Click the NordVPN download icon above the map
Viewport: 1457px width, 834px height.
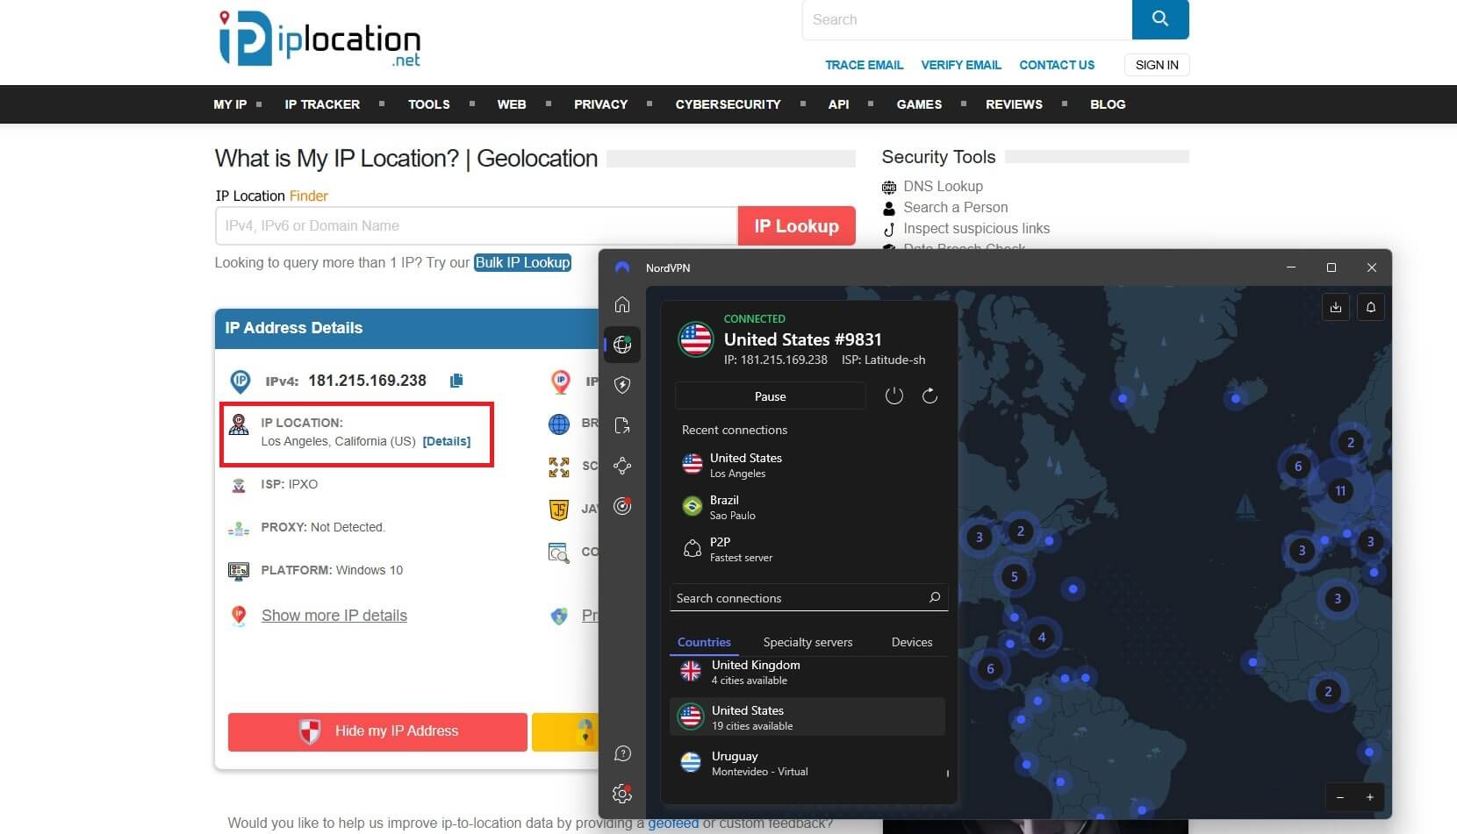pos(1336,307)
